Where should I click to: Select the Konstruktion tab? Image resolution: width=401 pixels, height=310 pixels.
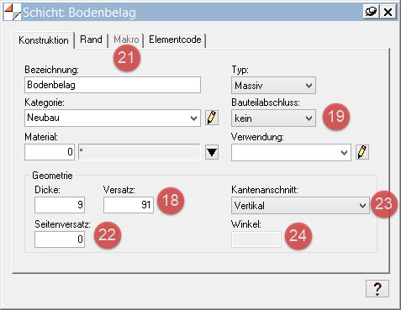pos(44,40)
